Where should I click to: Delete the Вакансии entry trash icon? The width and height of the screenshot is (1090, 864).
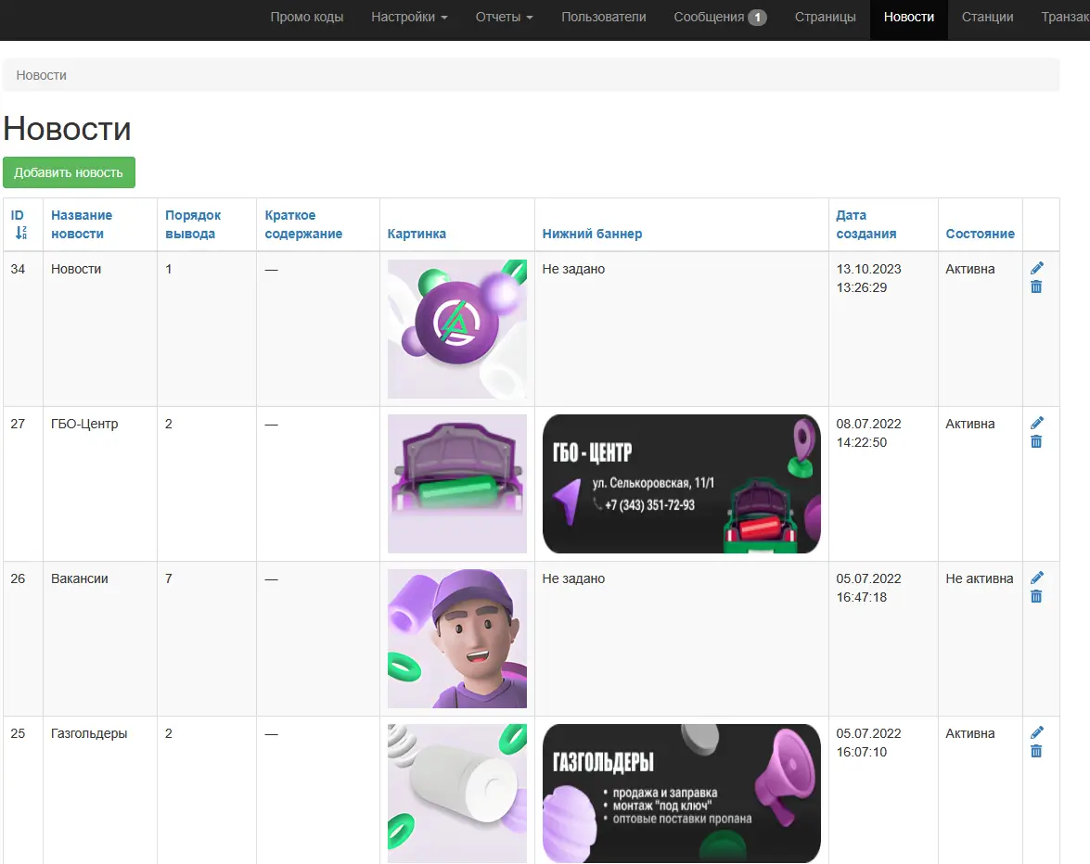tap(1036, 597)
